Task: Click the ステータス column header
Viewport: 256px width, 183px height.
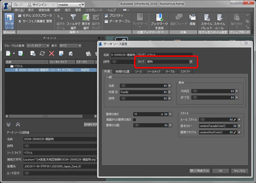Action: pyautogui.click(x=85, y=62)
